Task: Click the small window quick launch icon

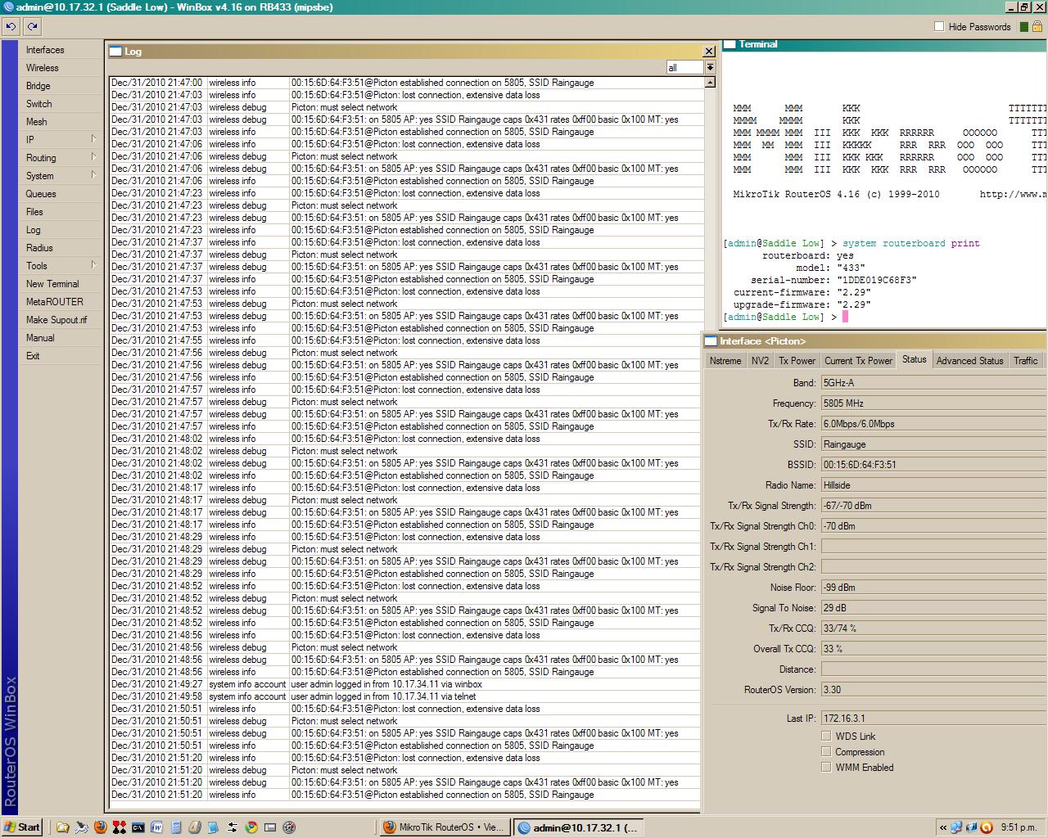Action: pos(270,827)
